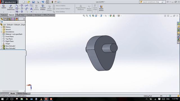
Task: Select the sketch Text tool
Action: pos(31,8)
